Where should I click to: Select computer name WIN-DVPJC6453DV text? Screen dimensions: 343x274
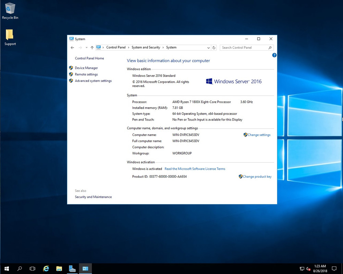tap(186, 135)
